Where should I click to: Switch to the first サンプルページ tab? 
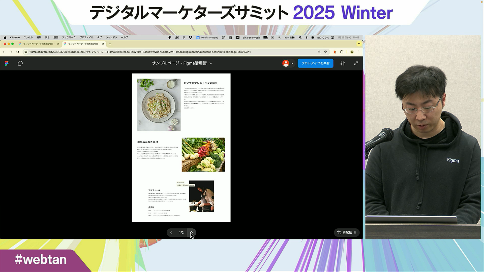pyautogui.click(x=38, y=44)
